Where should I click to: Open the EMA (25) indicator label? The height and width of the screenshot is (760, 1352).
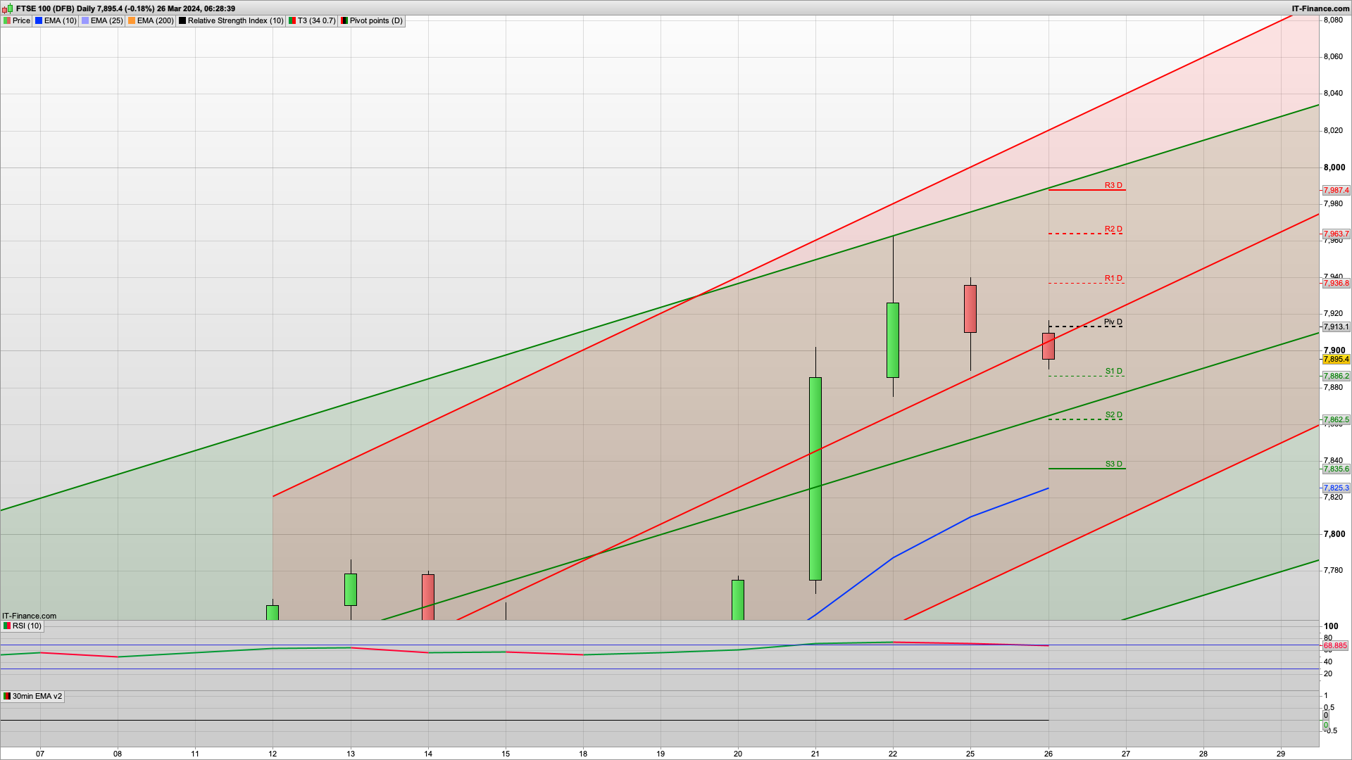tap(102, 20)
